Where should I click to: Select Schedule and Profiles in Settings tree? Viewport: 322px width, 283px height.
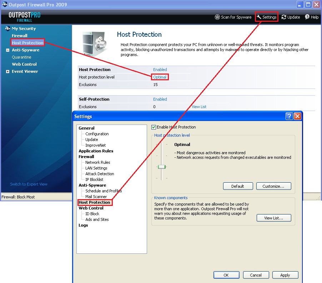point(104,191)
